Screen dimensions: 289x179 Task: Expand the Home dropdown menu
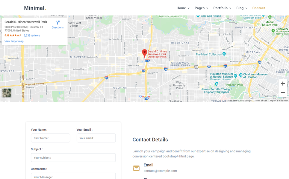click(x=183, y=8)
